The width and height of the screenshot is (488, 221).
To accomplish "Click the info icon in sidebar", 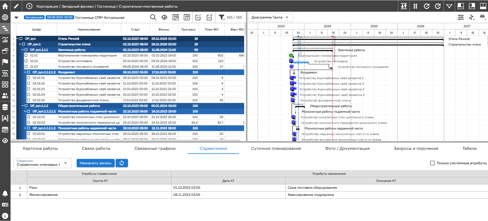I will pyautogui.click(x=5, y=216).
